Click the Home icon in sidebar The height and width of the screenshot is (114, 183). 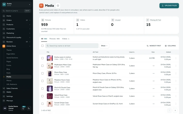click(4, 16)
